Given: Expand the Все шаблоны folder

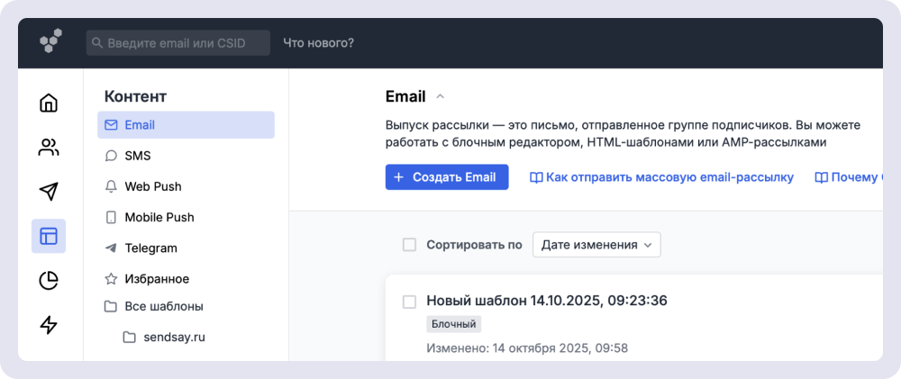Looking at the screenshot, I should pyautogui.click(x=163, y=306).
